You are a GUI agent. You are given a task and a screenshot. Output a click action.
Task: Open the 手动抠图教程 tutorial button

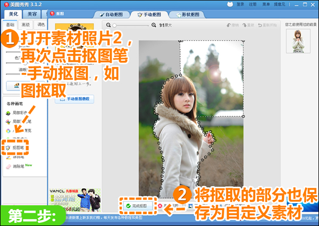point(75,98)
